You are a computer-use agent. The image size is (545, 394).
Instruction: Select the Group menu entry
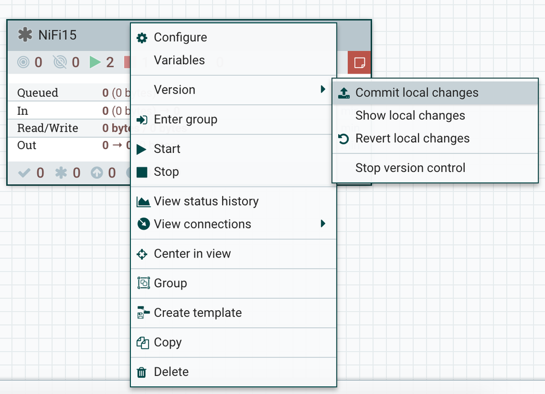[170, 283]
